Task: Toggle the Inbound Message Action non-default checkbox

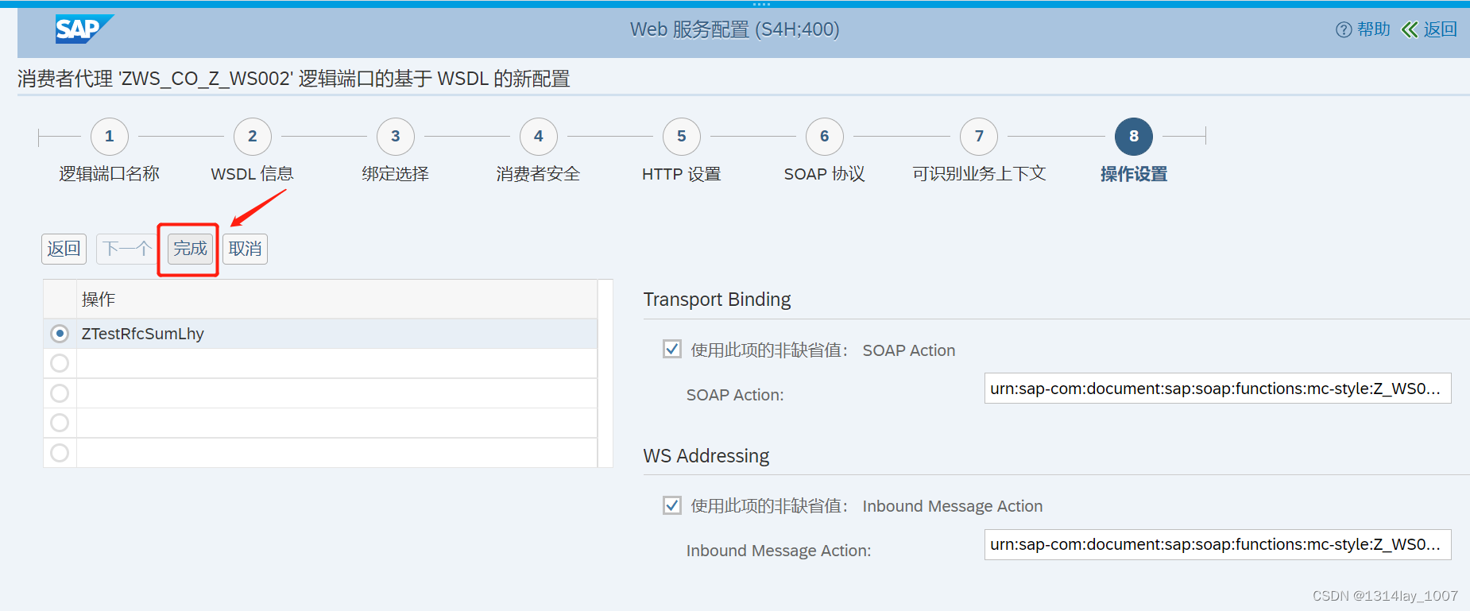Action: [x=672, y=505]
